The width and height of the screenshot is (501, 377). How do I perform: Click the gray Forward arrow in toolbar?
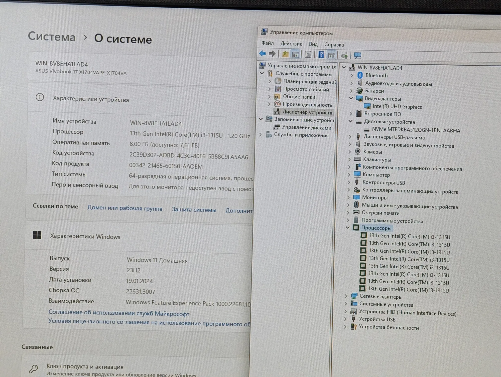coord(272,54)
